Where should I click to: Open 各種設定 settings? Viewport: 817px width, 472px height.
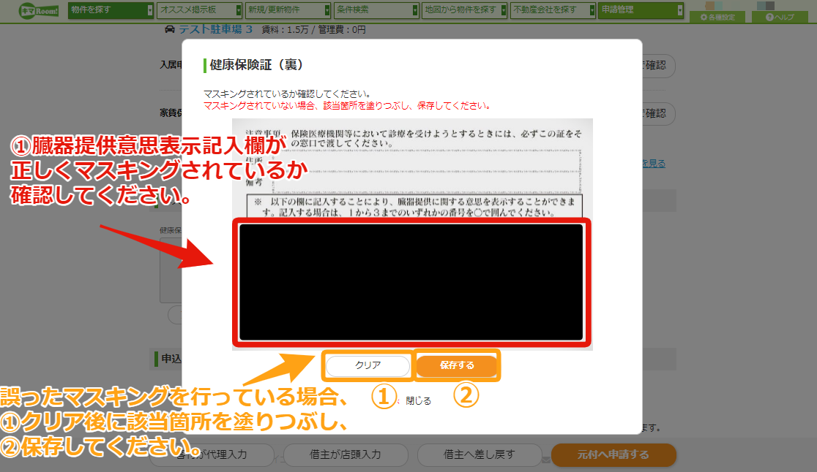[718, 17]
